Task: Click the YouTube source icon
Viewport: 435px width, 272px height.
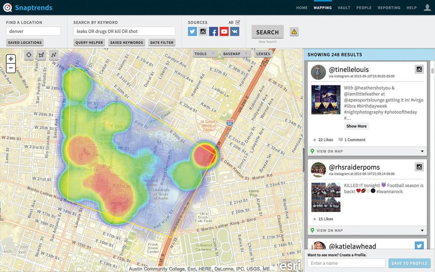Action: pyautogui.click(x=224, y=31)
